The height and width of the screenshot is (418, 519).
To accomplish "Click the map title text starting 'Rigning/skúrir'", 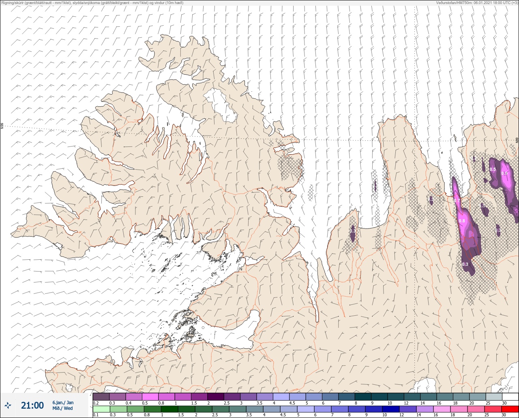I will pyautogui.click(x=92, y=3).
